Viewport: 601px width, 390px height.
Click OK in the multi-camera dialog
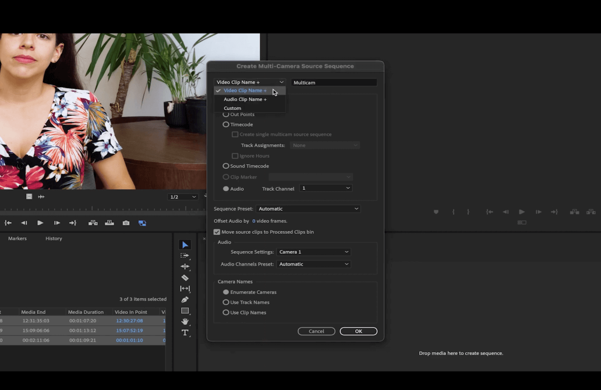(x=359, y=331)
